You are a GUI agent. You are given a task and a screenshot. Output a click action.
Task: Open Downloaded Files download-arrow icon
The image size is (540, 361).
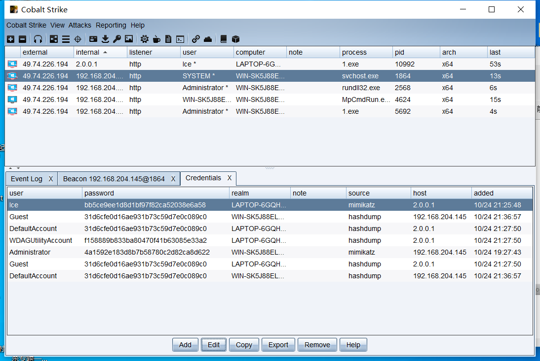coord(105,39)
